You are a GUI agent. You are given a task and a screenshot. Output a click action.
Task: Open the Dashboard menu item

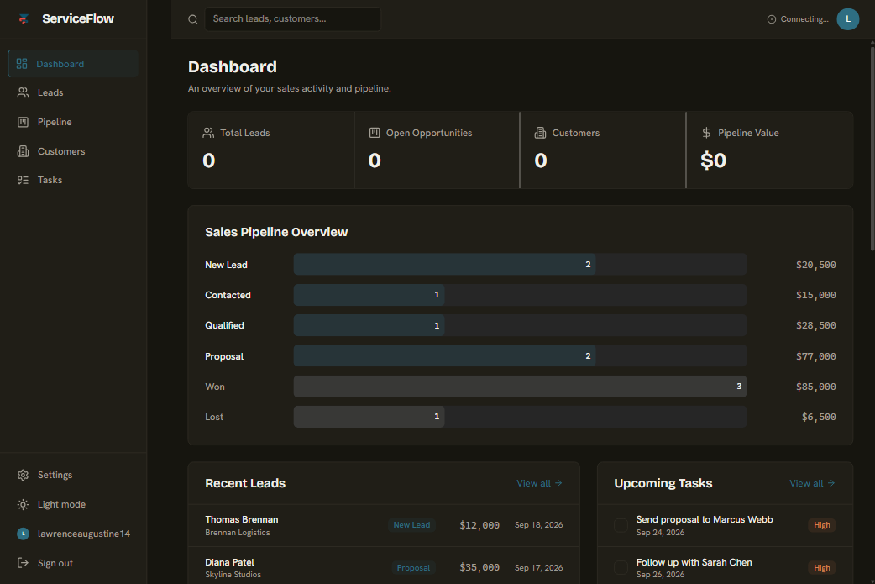pos(73,64)
